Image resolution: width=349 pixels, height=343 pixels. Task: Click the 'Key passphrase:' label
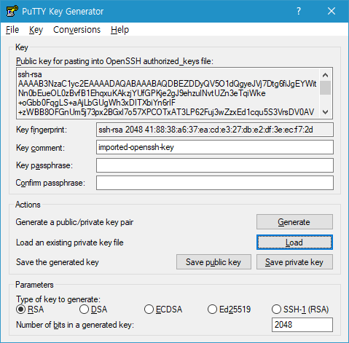(44, 165)
